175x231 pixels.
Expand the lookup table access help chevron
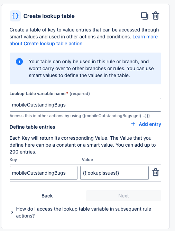12,212
